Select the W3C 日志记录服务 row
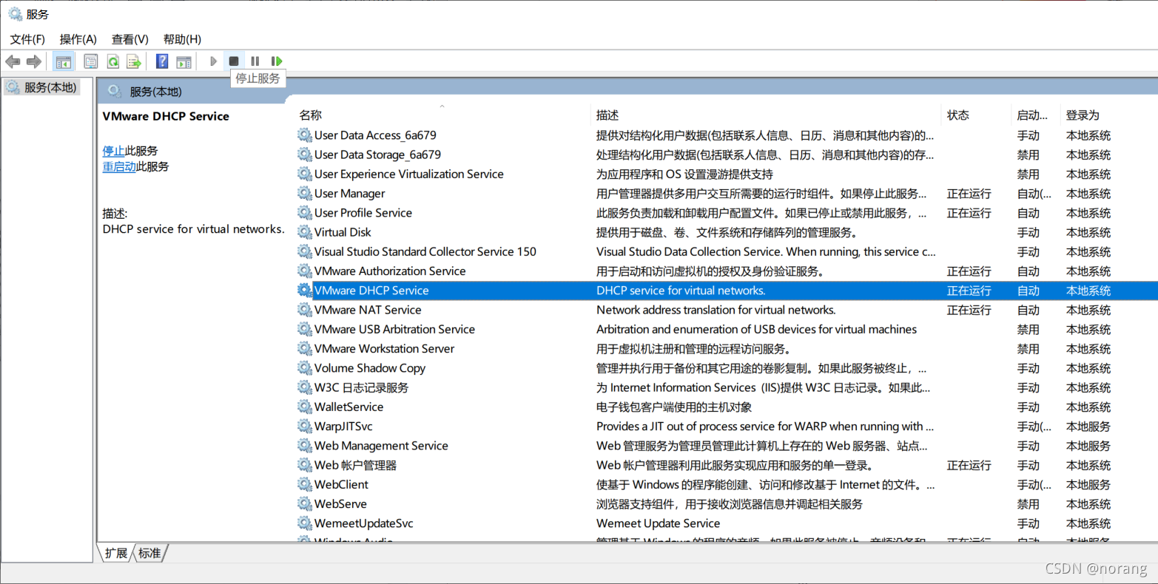The width and height of the screenshot is (1158, 584). pos(727,387)
